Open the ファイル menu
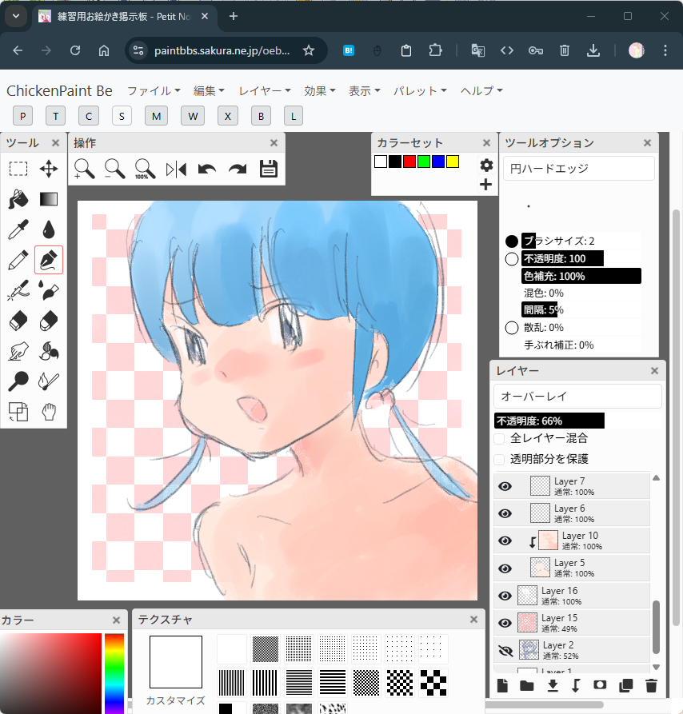Image resolution: width=683 pixels, height=714 pixels. 154,91
